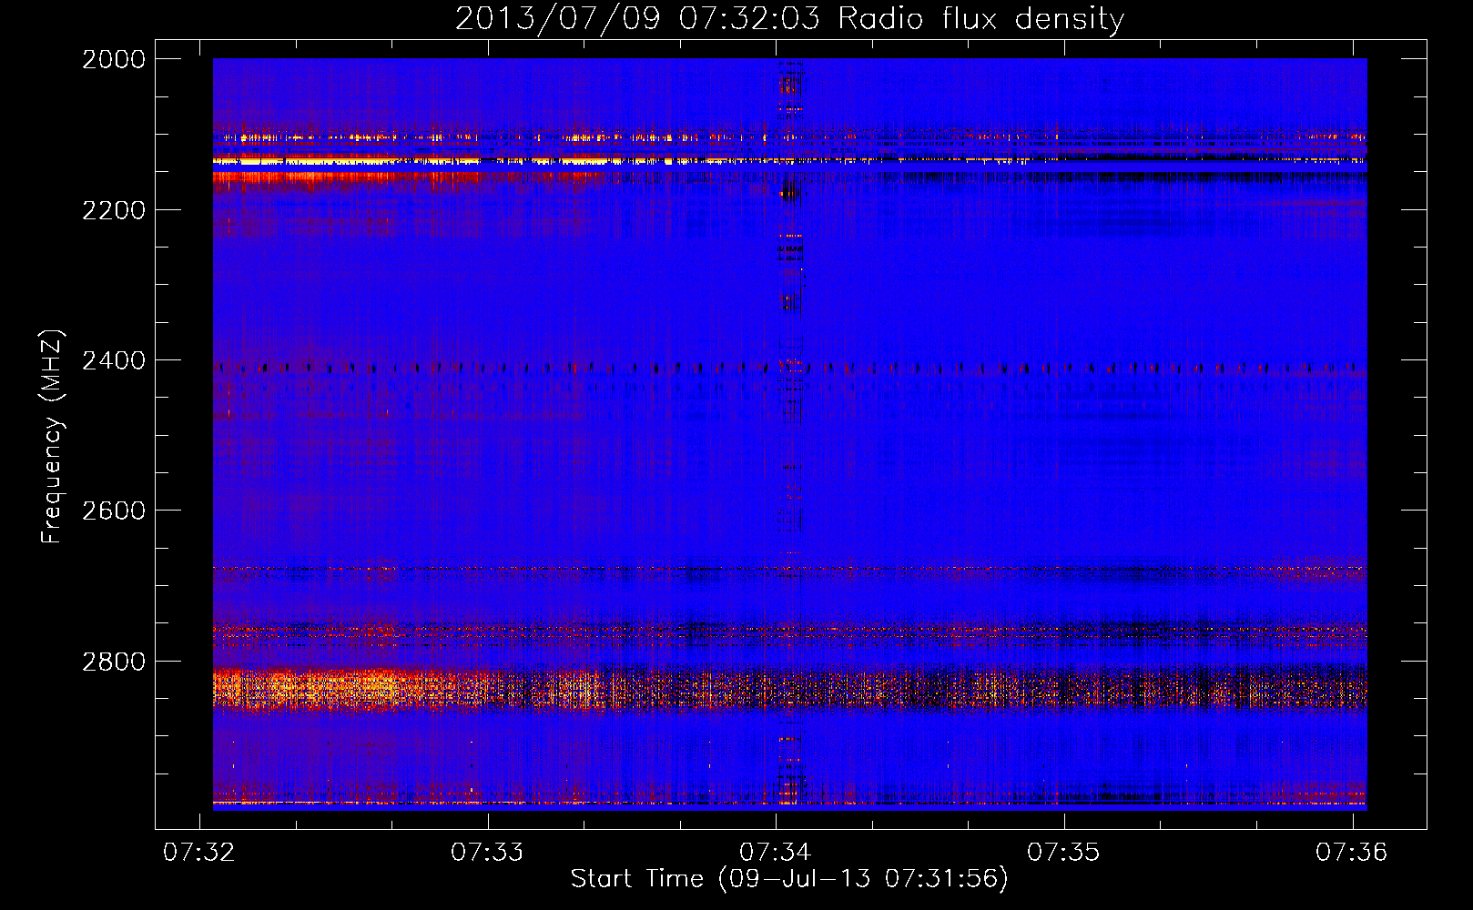Viewport: 1473px width, 910px height.
Task: Click the 07:36 time tick label
Action: point(1352,852)
